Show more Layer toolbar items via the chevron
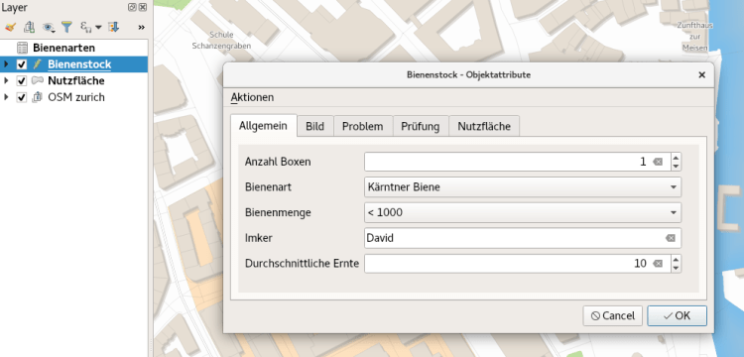This screenshot has width=744, height=357. point(141,28)
